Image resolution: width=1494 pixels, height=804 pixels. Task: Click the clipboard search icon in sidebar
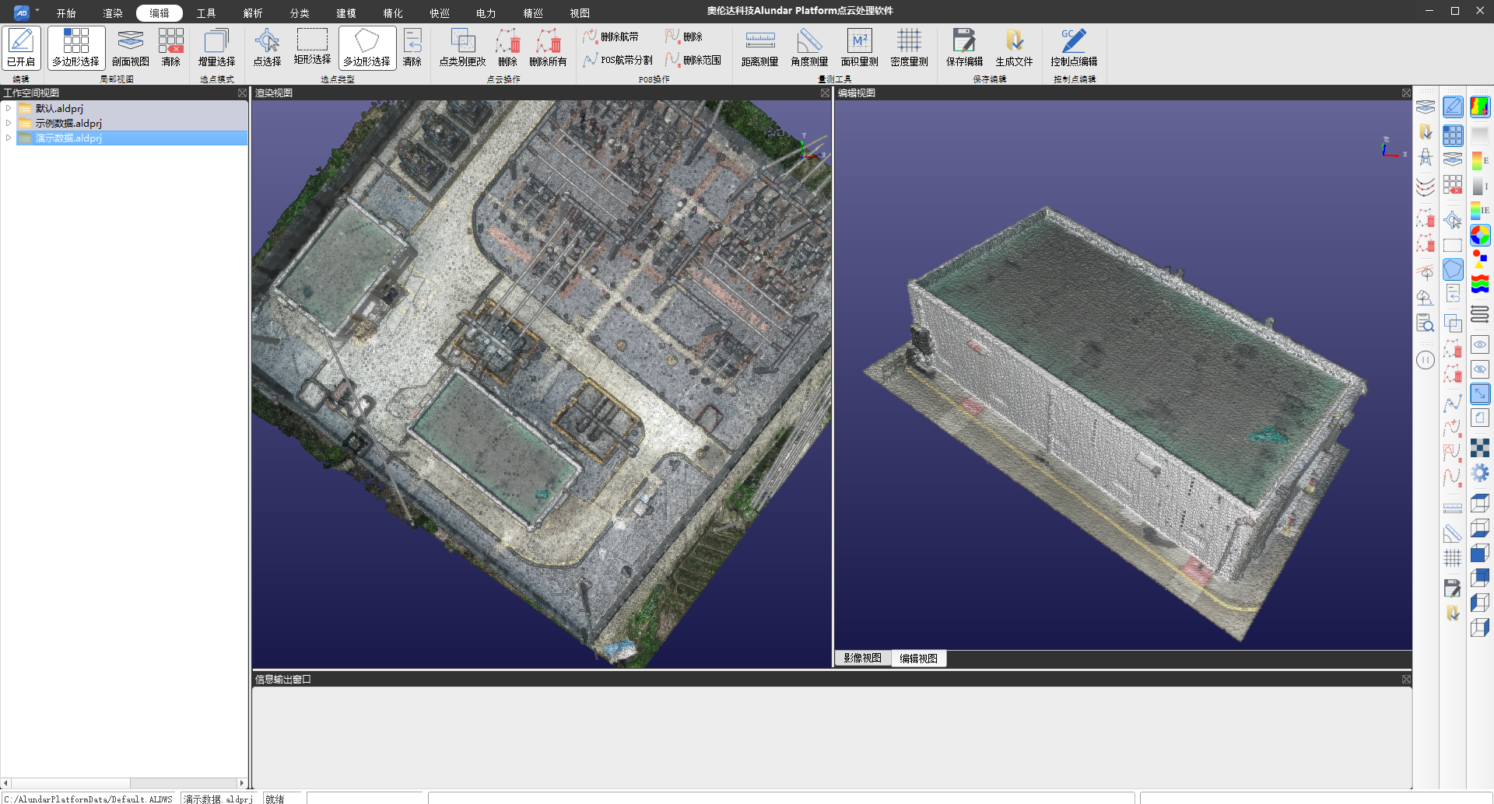(1426, 323)
